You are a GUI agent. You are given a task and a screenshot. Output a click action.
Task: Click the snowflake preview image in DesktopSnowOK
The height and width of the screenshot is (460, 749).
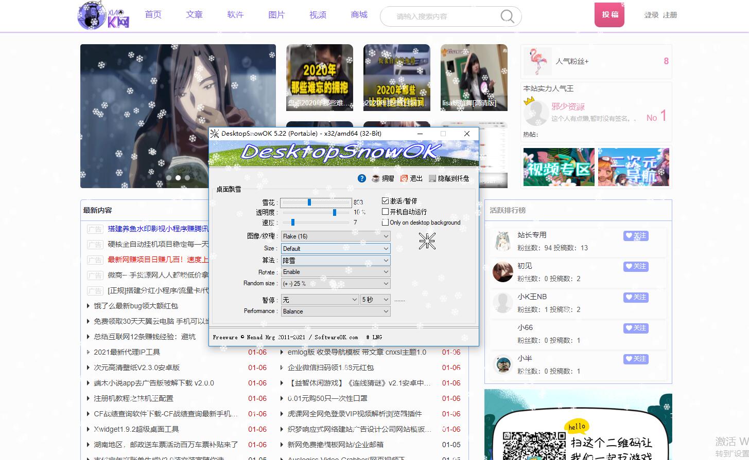[x=427, y=241]
